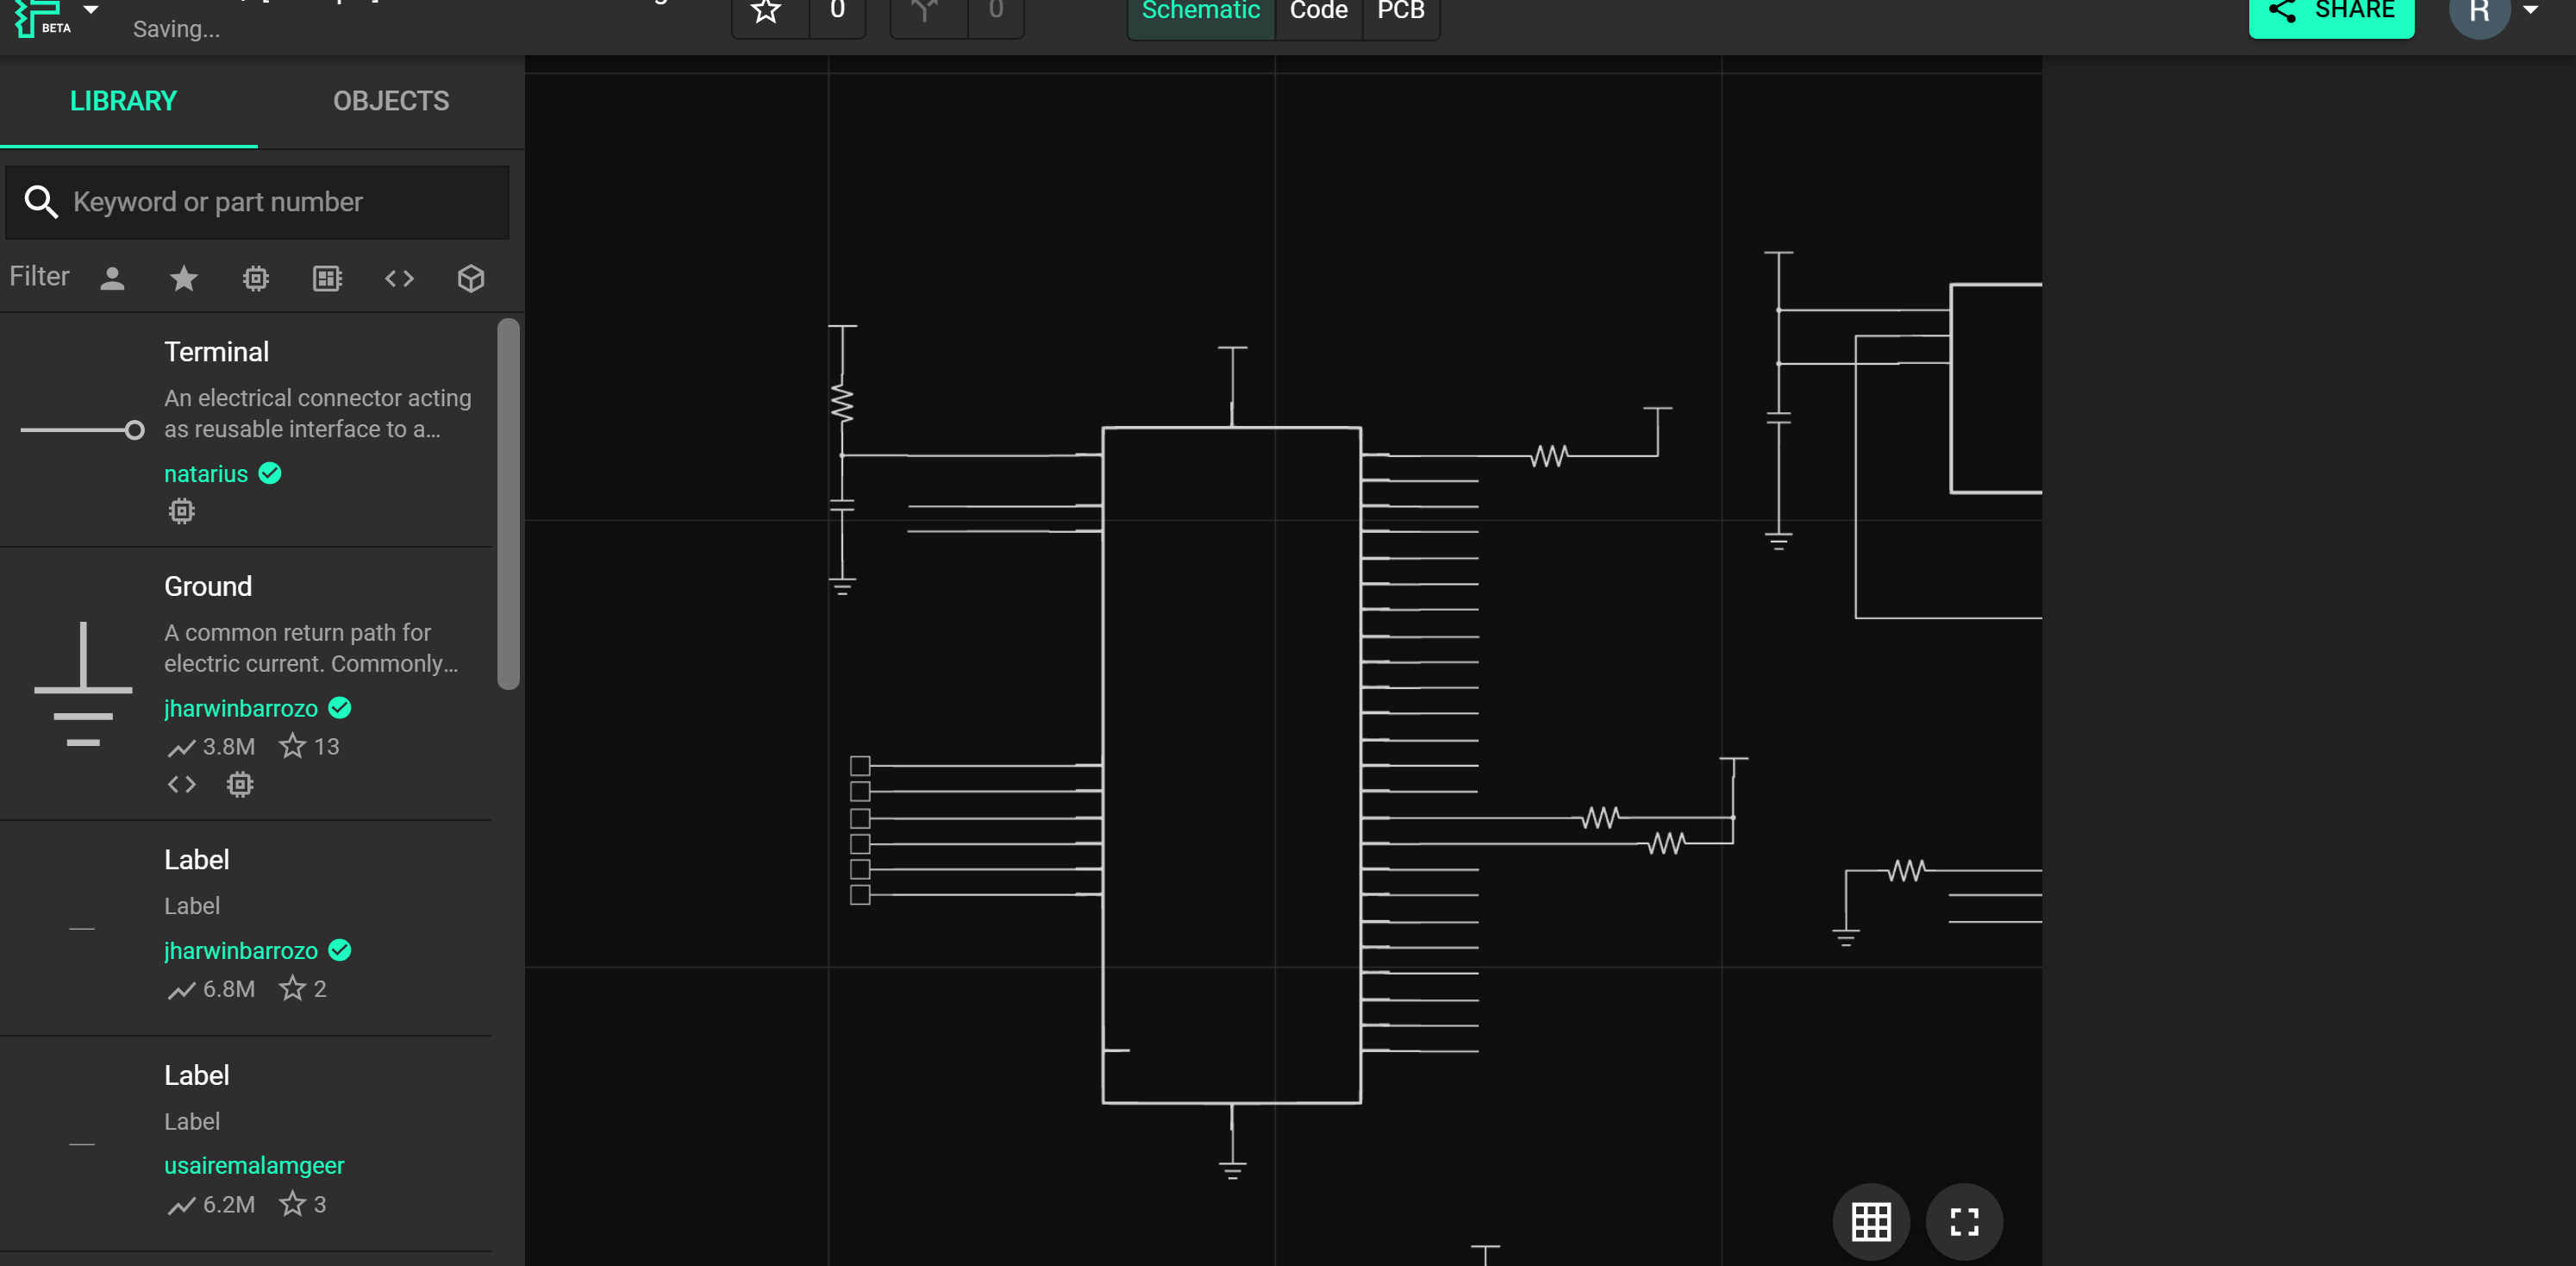Open the natarius author link
Screen dimensions: 2576x1266
pos(206,474)
